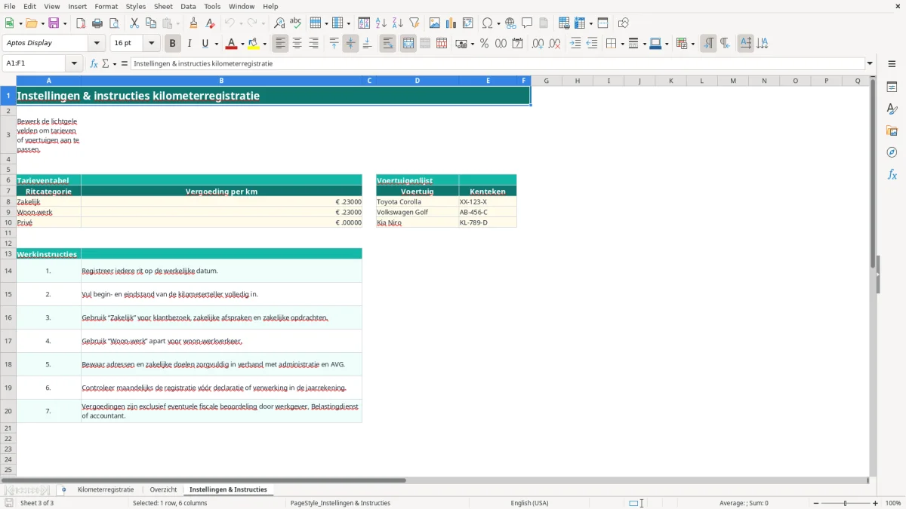The image size is (906, 509).
Task: Toggle Bold formatting
Action: point(173,44)
